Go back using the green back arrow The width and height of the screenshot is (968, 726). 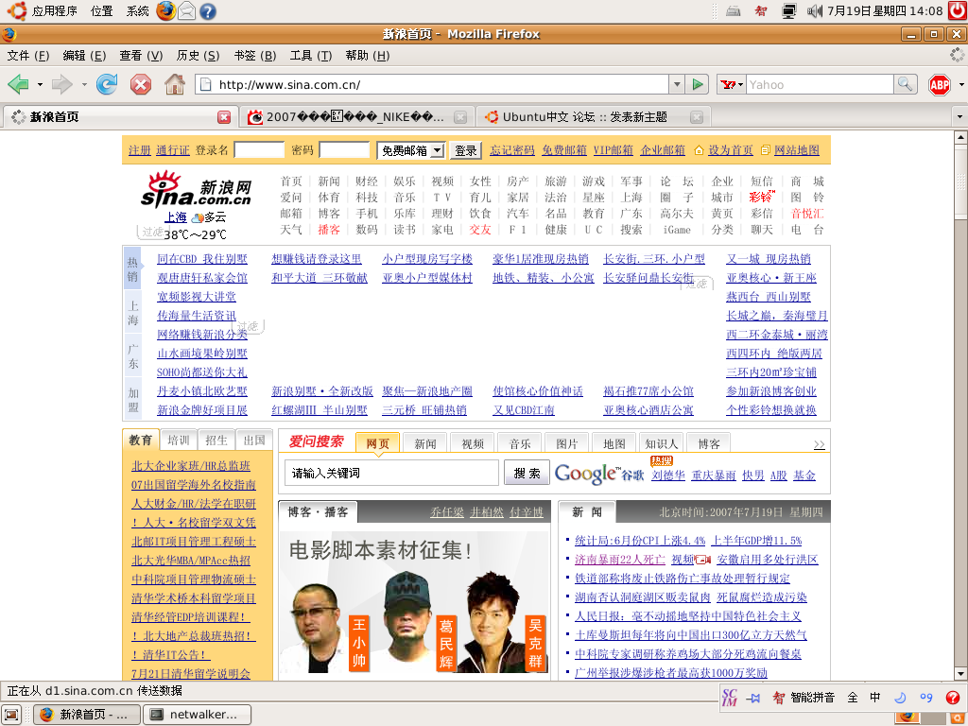(x=18, y=84)
